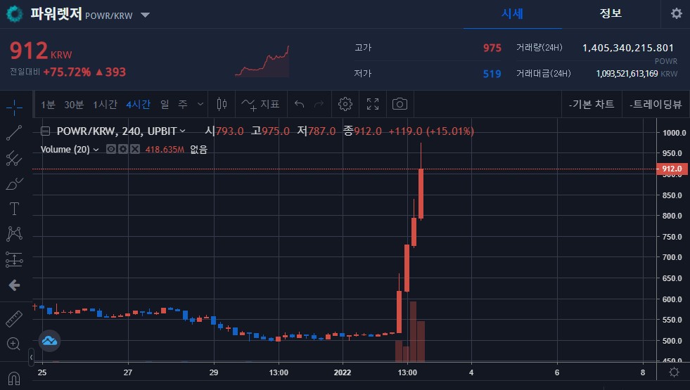Switch to the 시세 tab
Image resolution: width=690 pixels, height=390 pixels.
click(x=512, y=13)
